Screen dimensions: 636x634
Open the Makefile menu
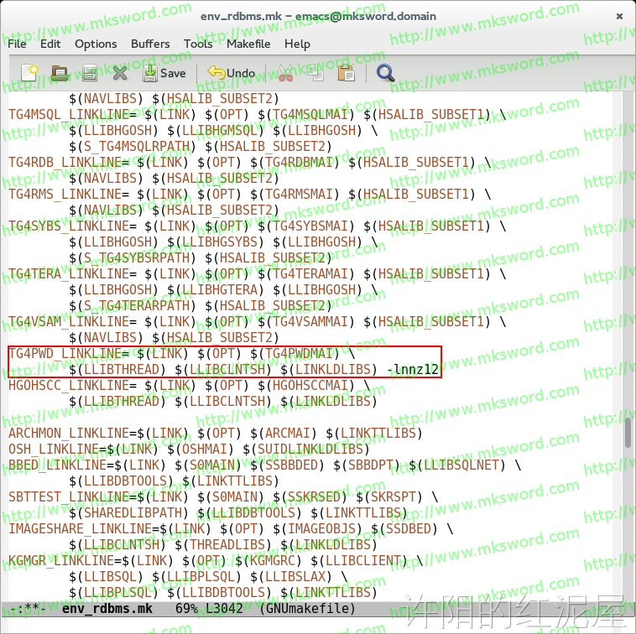[x=248, y=44]
